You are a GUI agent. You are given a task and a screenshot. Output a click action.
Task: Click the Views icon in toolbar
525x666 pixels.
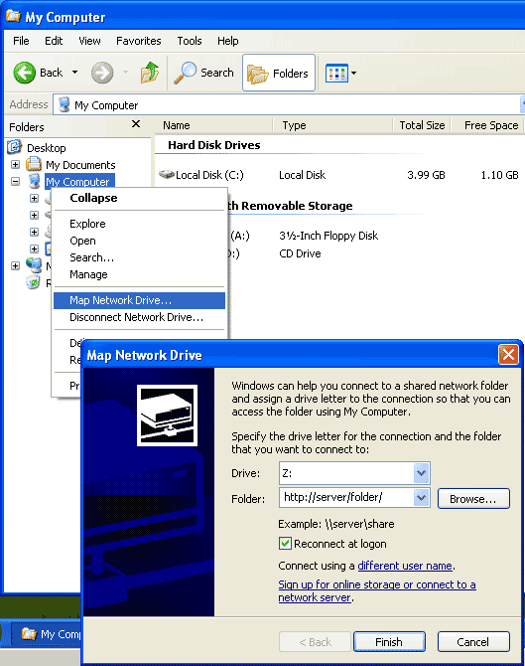(336, 73)
